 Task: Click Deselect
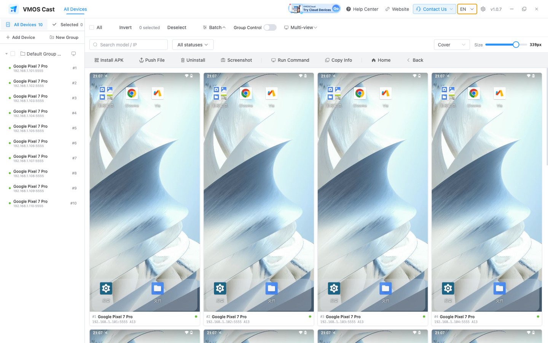coord(177,27)
